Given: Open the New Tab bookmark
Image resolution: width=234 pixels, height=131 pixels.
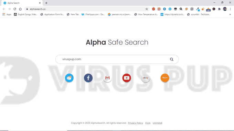Looking at the screenshot, I should 73,14.
